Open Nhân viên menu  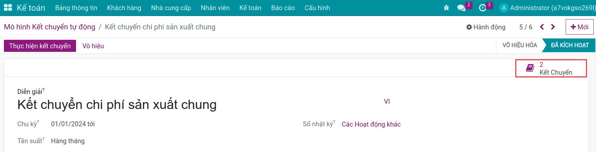(215, 8)
